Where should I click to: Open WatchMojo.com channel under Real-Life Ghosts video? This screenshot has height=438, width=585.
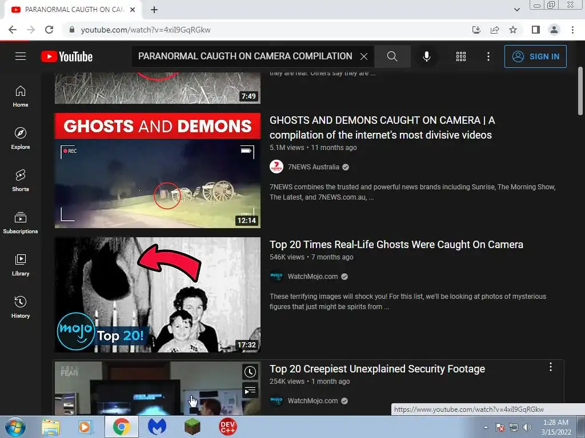(x=312, y=277)
